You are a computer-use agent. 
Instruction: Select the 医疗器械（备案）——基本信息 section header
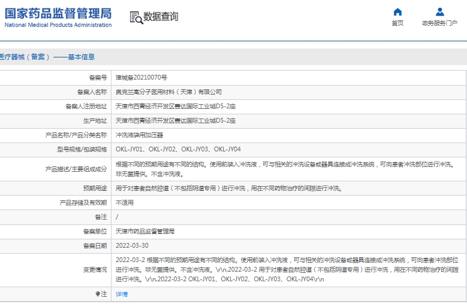pos(47,57)
